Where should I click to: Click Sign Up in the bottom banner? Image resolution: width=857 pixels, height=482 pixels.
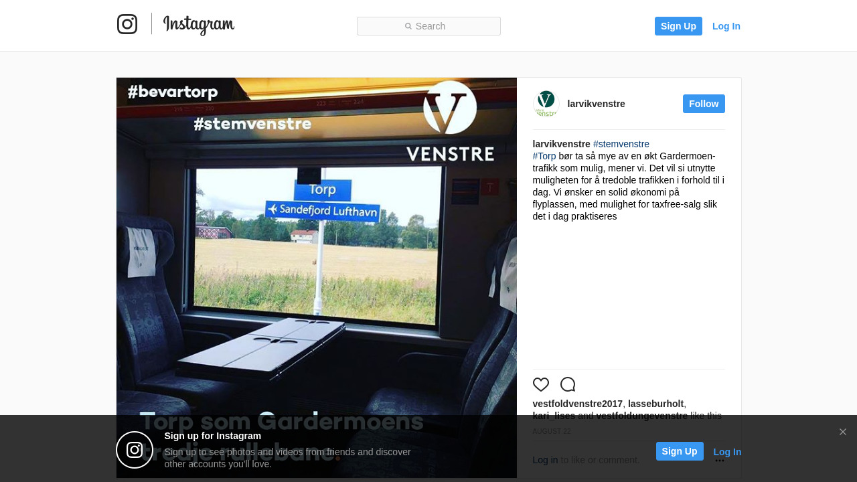pyautogui.click(x=680, y=451)
